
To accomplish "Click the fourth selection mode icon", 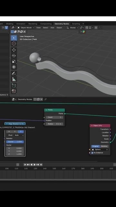I will pos(21,32).
